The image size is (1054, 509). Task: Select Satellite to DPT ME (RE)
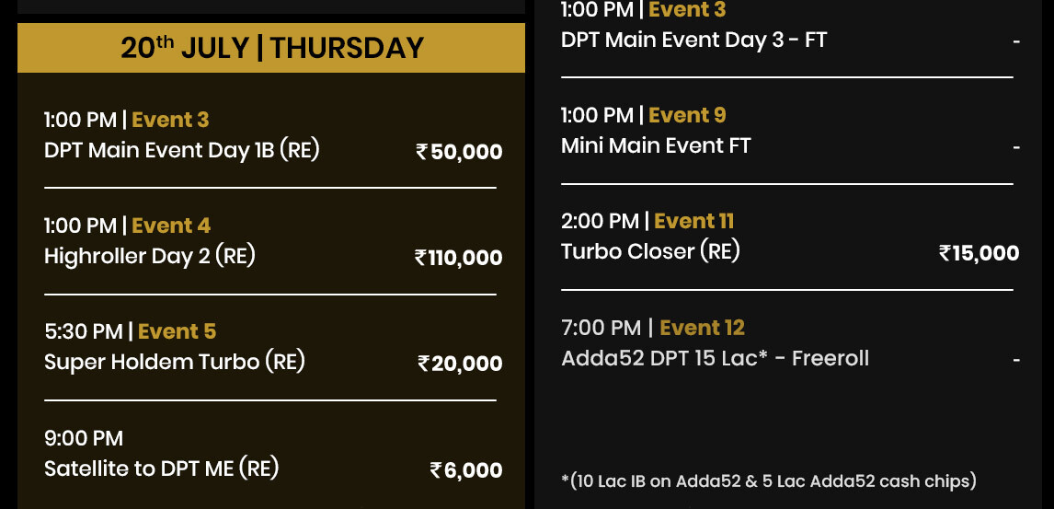click(x=161, y=468)
